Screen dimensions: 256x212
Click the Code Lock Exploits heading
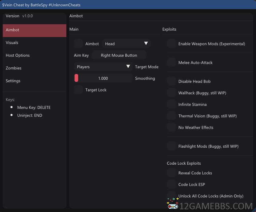coord(184,163)
